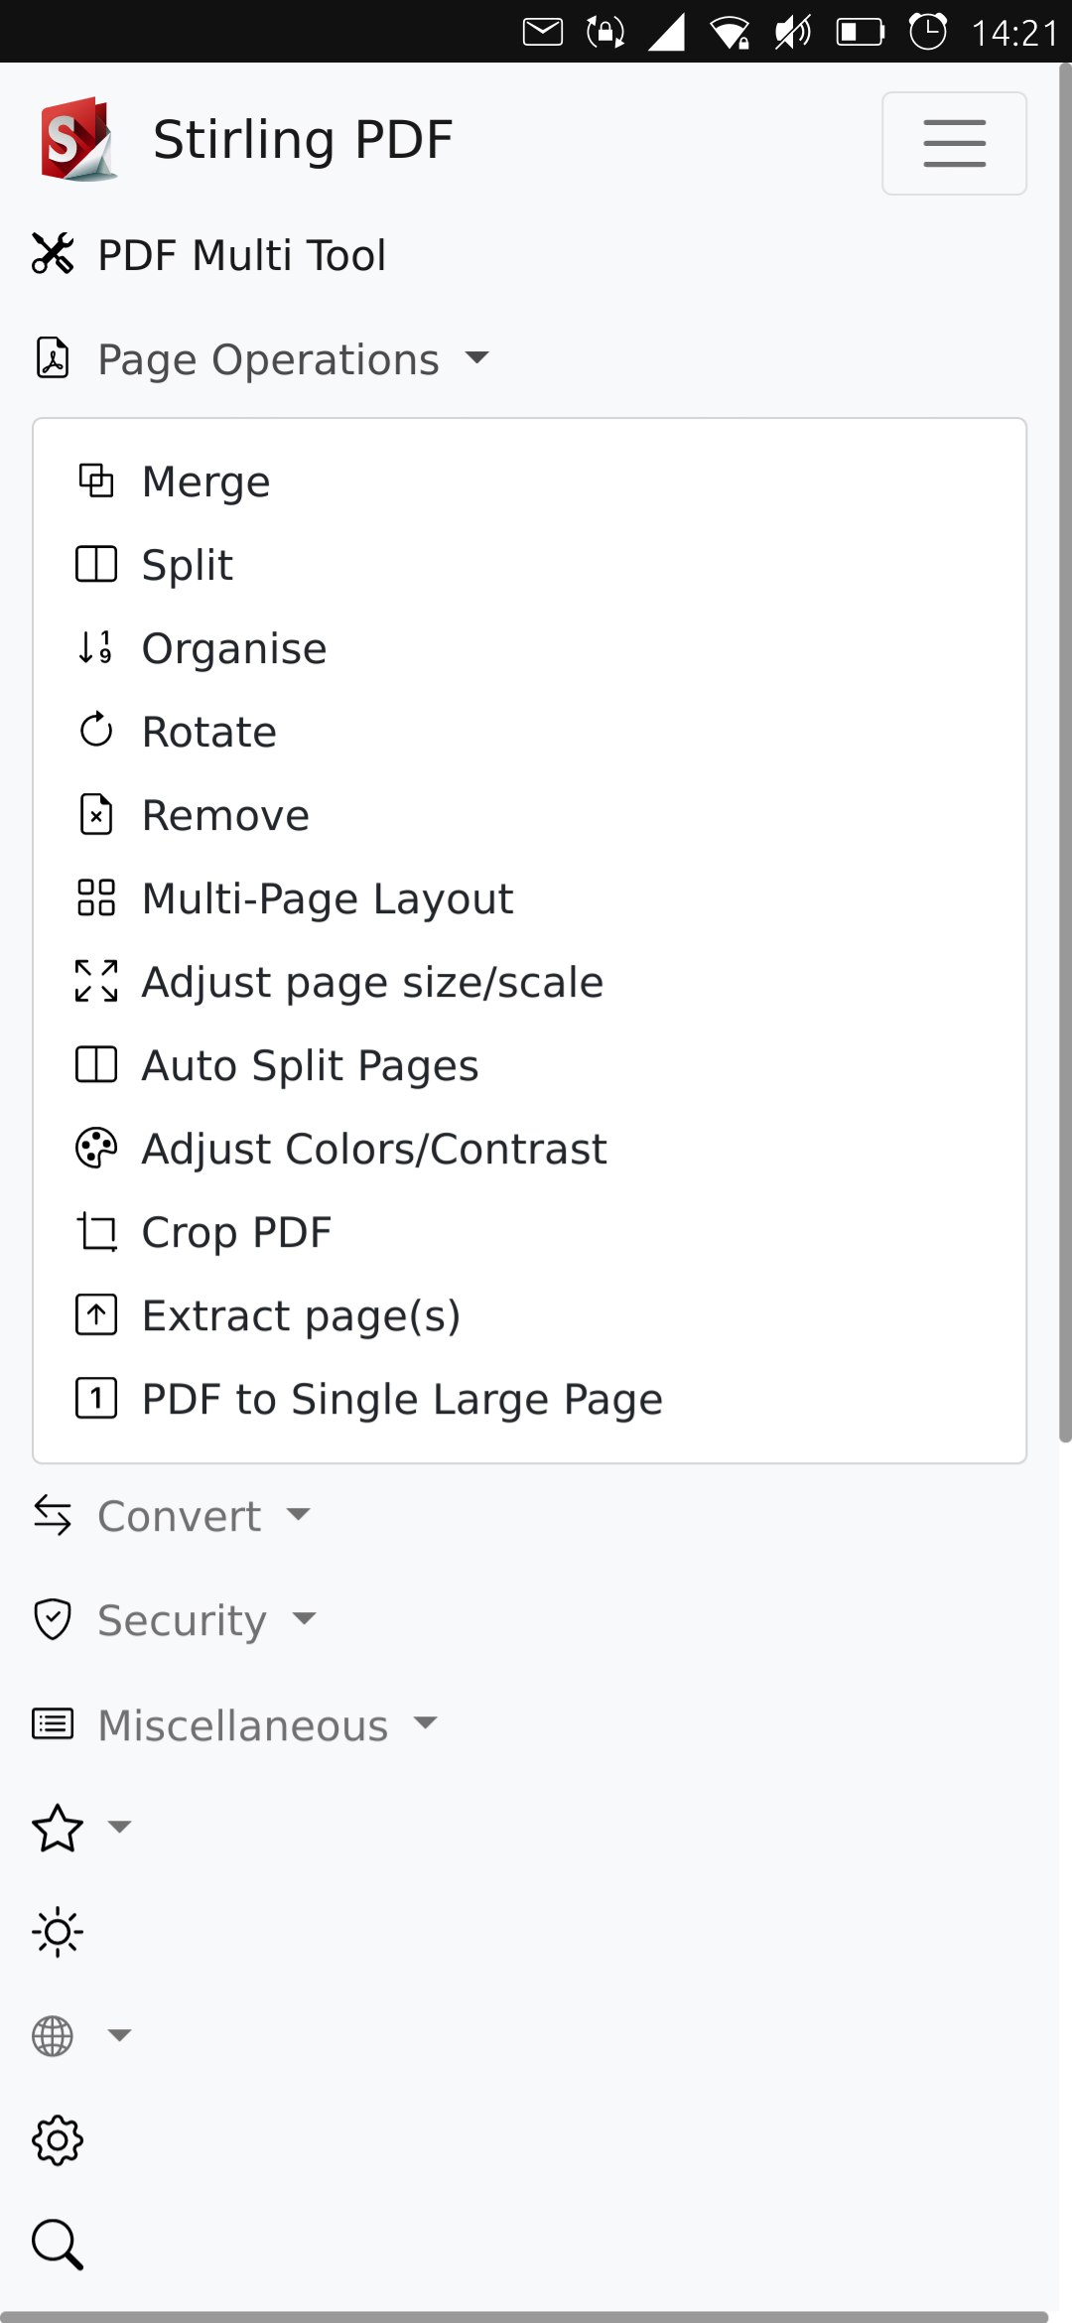Toggle dark mode sun icon
Viewport: 1072px width, 2323px height.
[58, 1932]
